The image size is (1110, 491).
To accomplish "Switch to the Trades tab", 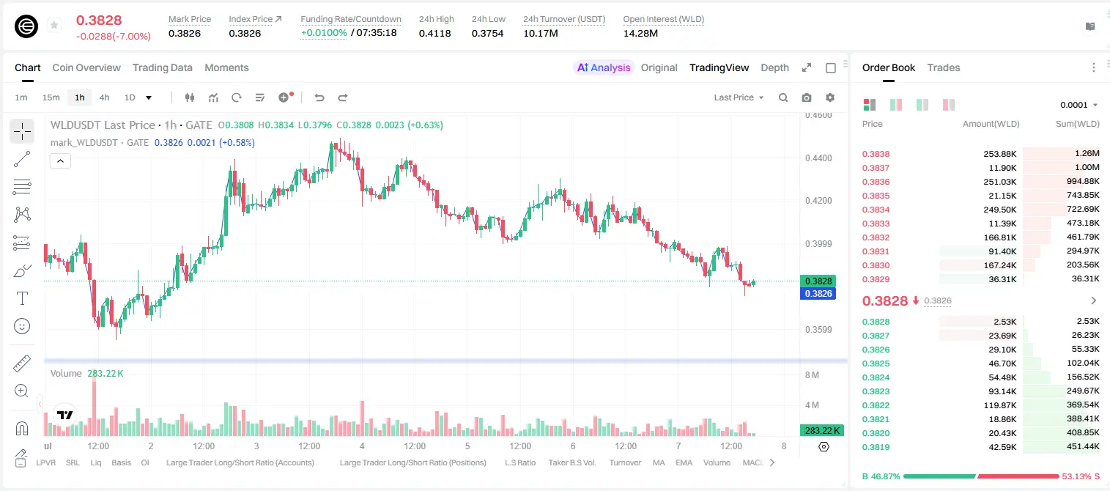I will pos(943,67).
